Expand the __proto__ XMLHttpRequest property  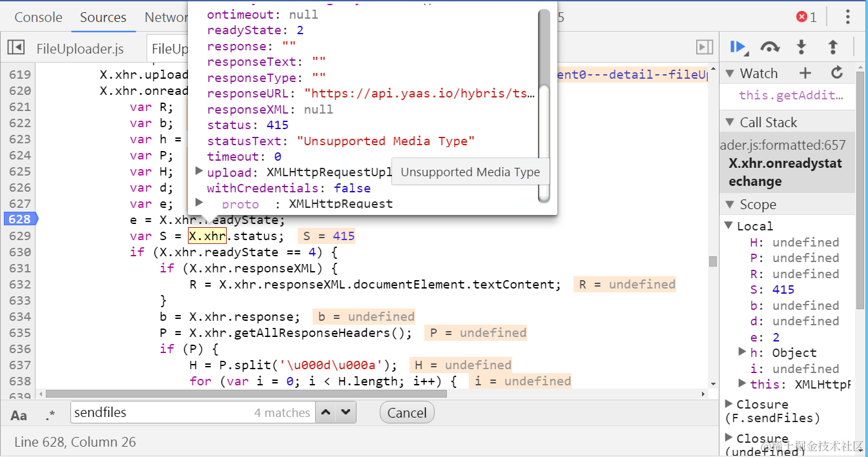click(x=200, y=203)
